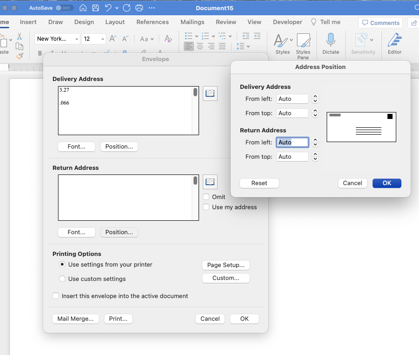Select Use custom settings option
Image resolution: width=419 pixels, height=355 pixels.
point(62,279)
